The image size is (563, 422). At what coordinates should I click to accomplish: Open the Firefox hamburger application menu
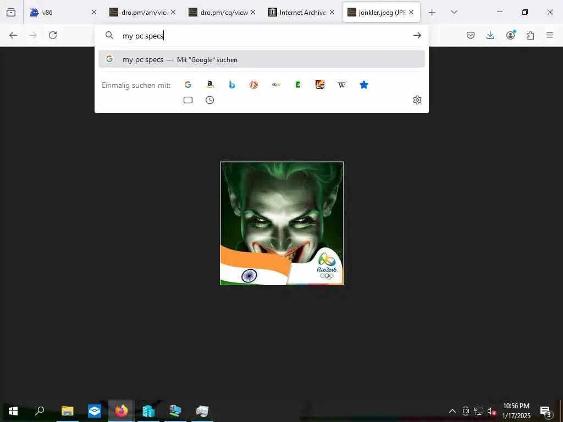point(550,35)
